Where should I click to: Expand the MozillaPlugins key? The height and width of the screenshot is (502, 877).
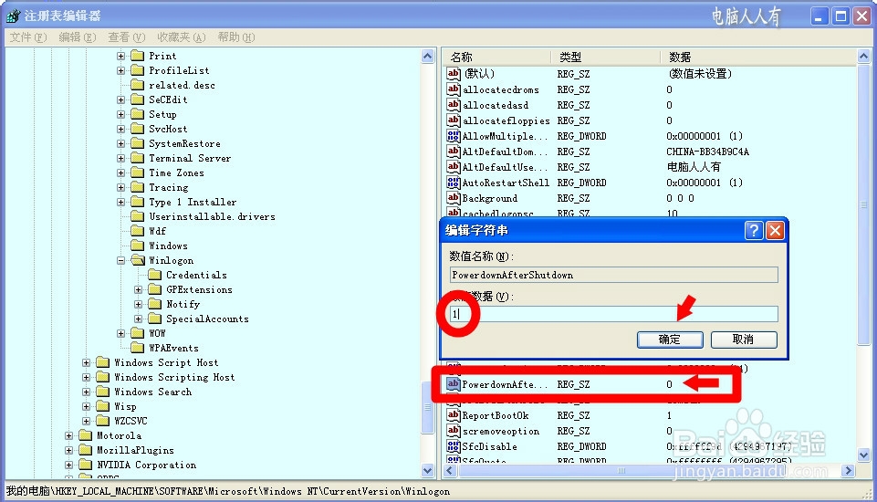click(x=68, y=450)
